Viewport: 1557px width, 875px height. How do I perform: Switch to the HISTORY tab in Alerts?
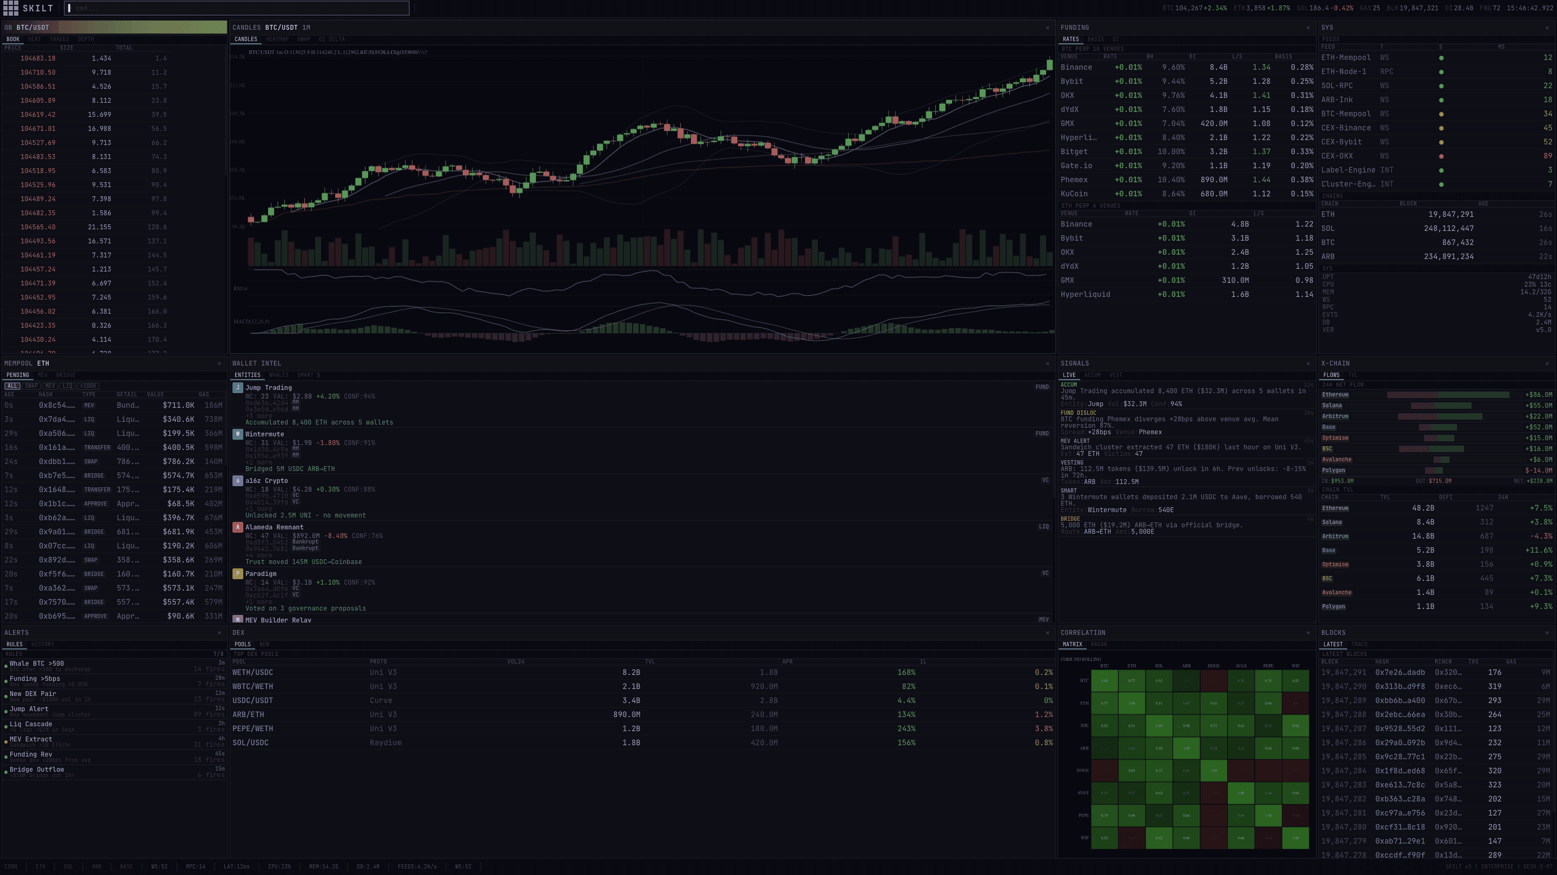click(x=42, y=644)
